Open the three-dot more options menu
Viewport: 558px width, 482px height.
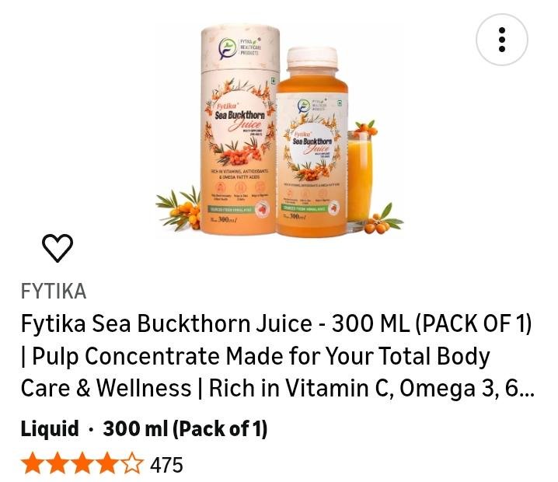(502, 40)
